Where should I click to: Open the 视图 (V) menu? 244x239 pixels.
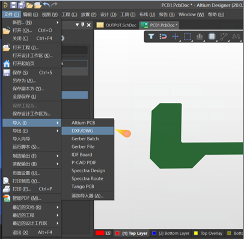point(50,14)
